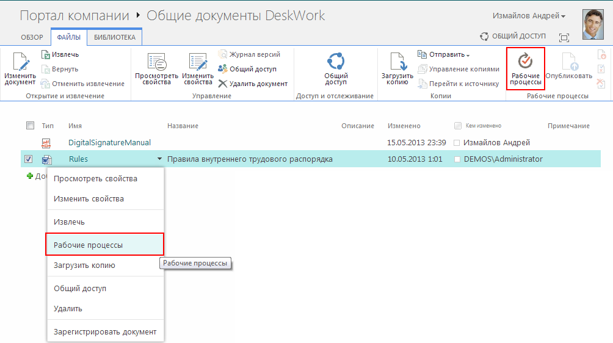This screenshot has height=343, width=613.
Task: Click the small Общий доступ ribbon item in the Управление group
Action: pos(247,69)
